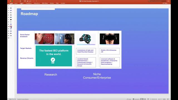This screenshot has width=178, height=100.
Task: Switch to the Transitions tab
Action: [29, 3]
